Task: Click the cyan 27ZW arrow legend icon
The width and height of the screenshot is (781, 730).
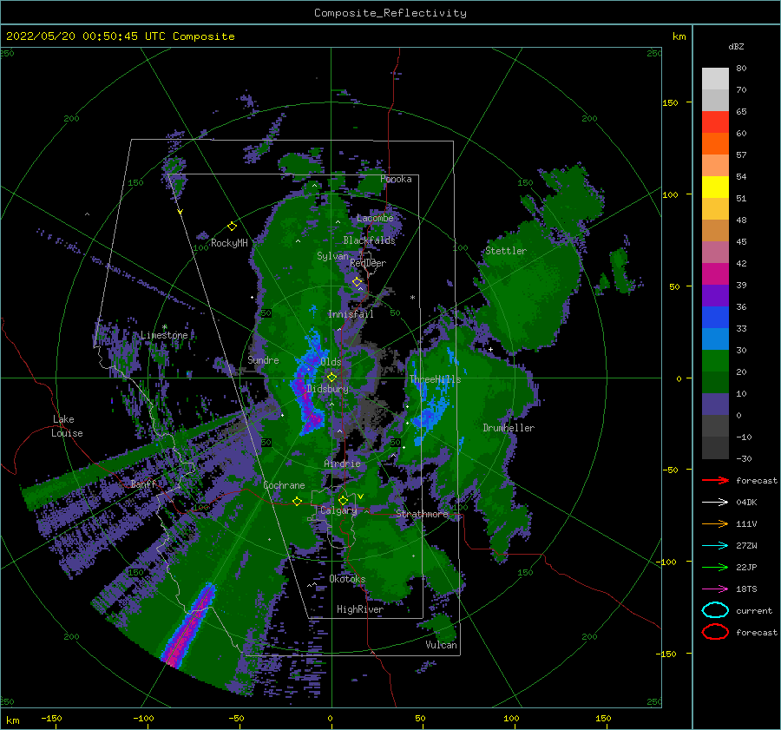Action: pos(715,546)
